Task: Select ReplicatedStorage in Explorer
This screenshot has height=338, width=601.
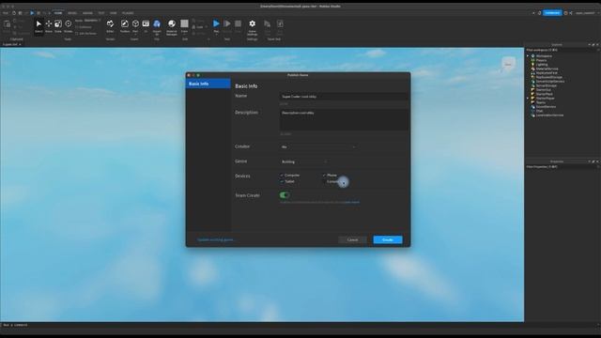Action: pyautogui.click(x=548, y=77)
